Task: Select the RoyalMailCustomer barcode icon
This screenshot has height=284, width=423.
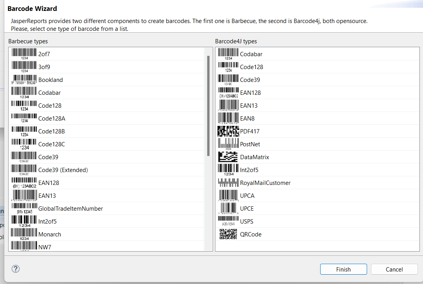Action: [x=228, y=183]
